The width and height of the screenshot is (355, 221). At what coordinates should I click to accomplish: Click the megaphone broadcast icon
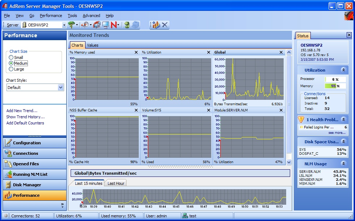(85, 25)
